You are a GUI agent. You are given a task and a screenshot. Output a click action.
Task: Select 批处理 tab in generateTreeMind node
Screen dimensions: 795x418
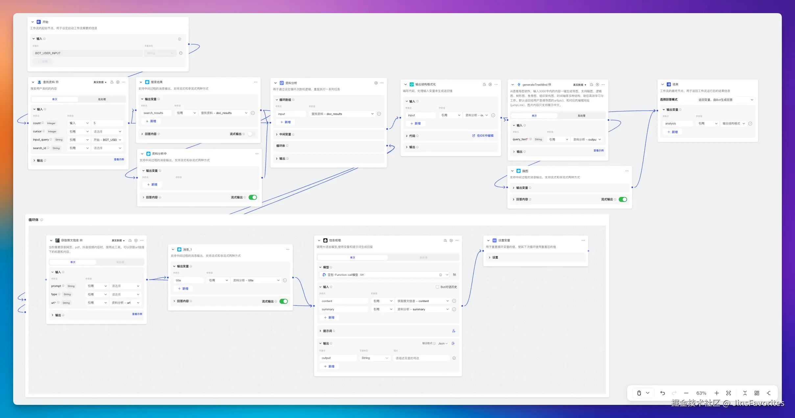[581, 116]
